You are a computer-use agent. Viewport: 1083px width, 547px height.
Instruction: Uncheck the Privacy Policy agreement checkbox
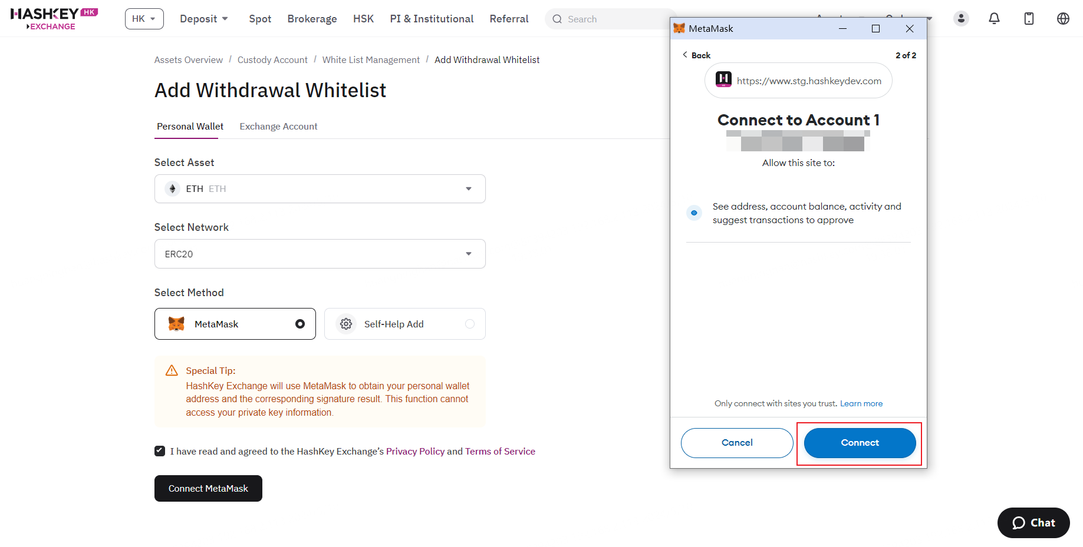pyautogui.click(x=160, y=451)
